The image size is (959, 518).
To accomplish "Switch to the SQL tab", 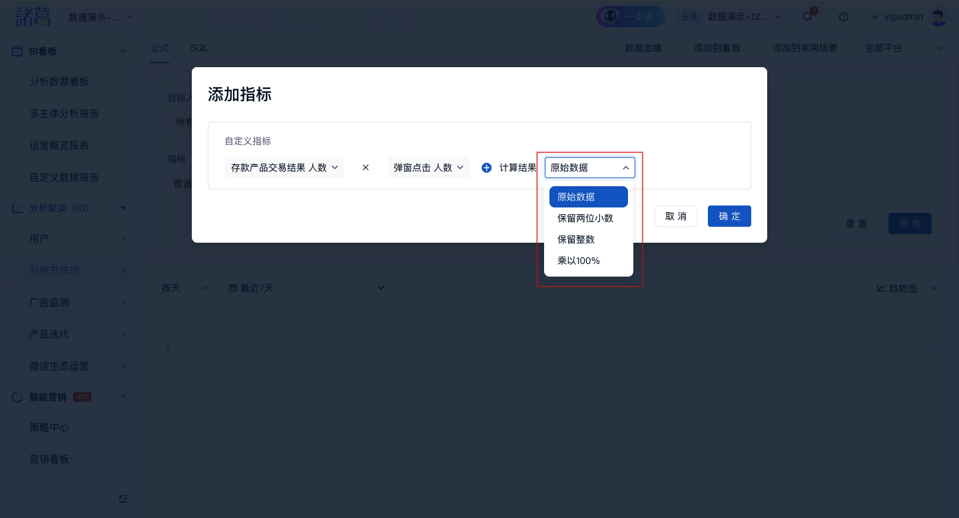I will coord(199,48).
